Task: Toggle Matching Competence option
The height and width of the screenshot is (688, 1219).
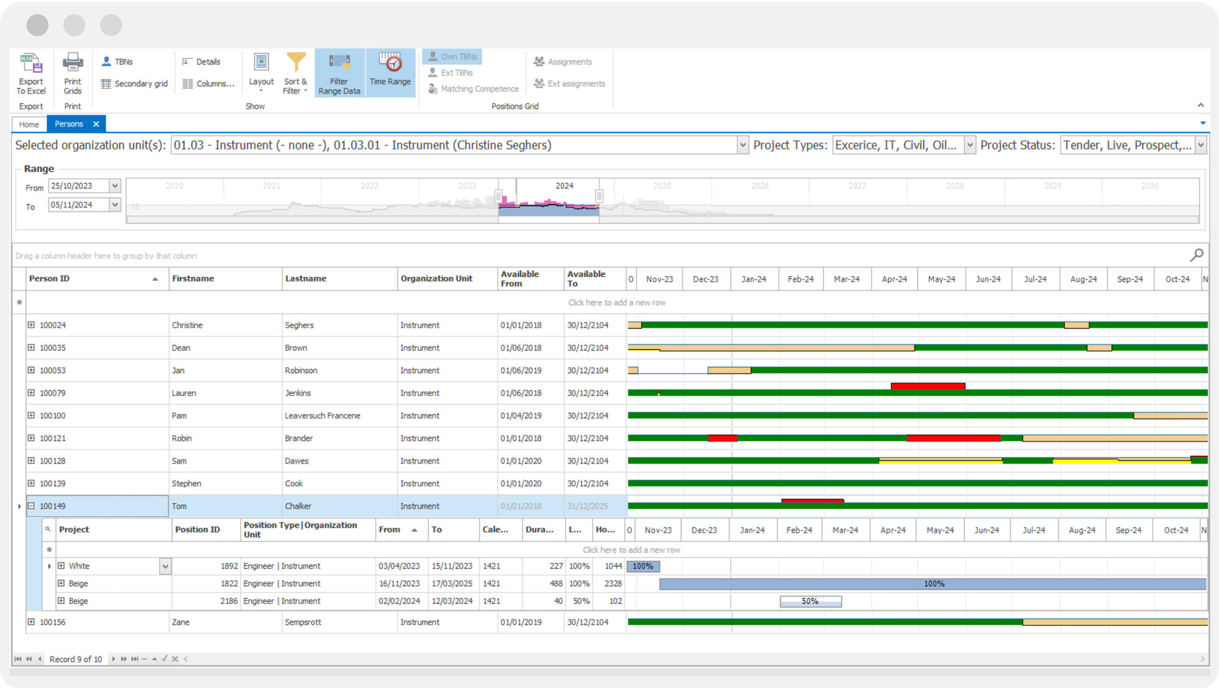Action: (x=473, y=89)
